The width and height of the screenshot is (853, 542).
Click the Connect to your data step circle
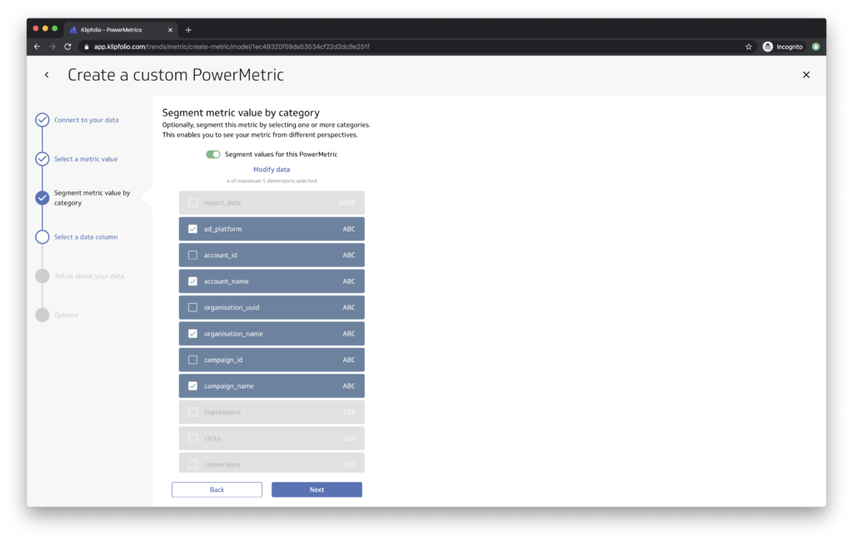click(x=42, y=120)
